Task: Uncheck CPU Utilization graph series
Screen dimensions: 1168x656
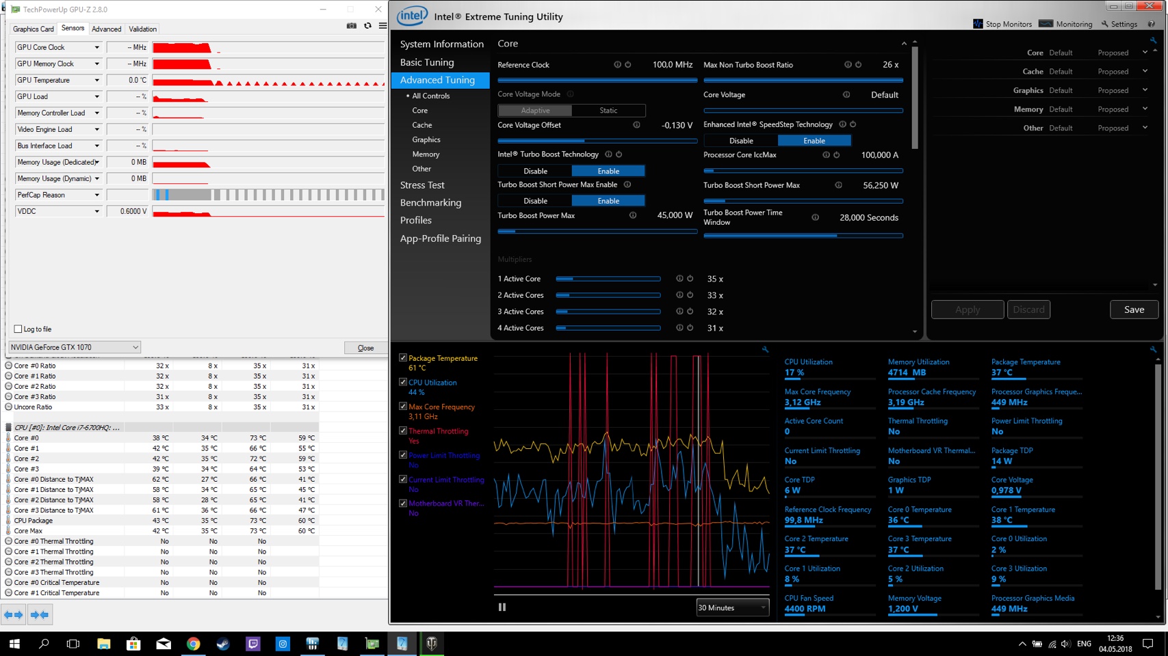Action: coord(403,383)
